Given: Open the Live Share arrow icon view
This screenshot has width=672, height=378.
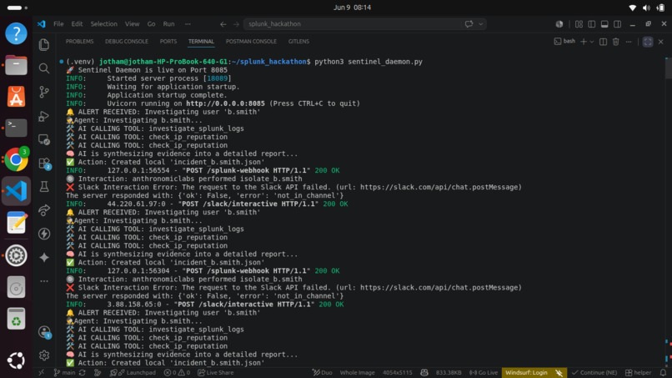Looking at the screenshot, I should click(43, 210).
